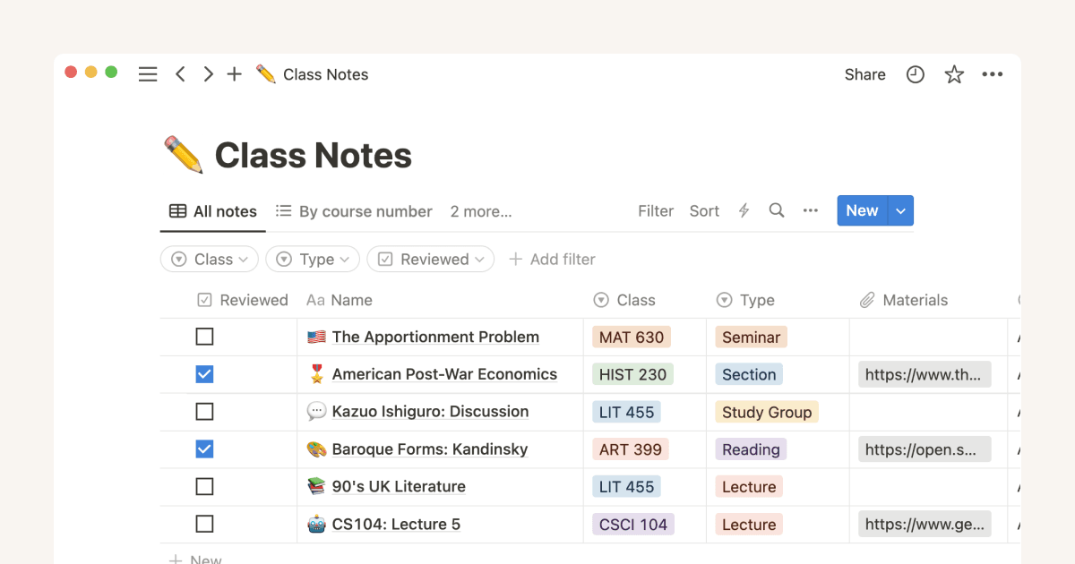
Task: Check the Reviewed box for CS104: Lecture 5
Action: tap(204, 524)
